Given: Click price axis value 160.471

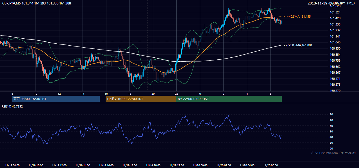Looking at the screenshot, I should coord(335,79).
